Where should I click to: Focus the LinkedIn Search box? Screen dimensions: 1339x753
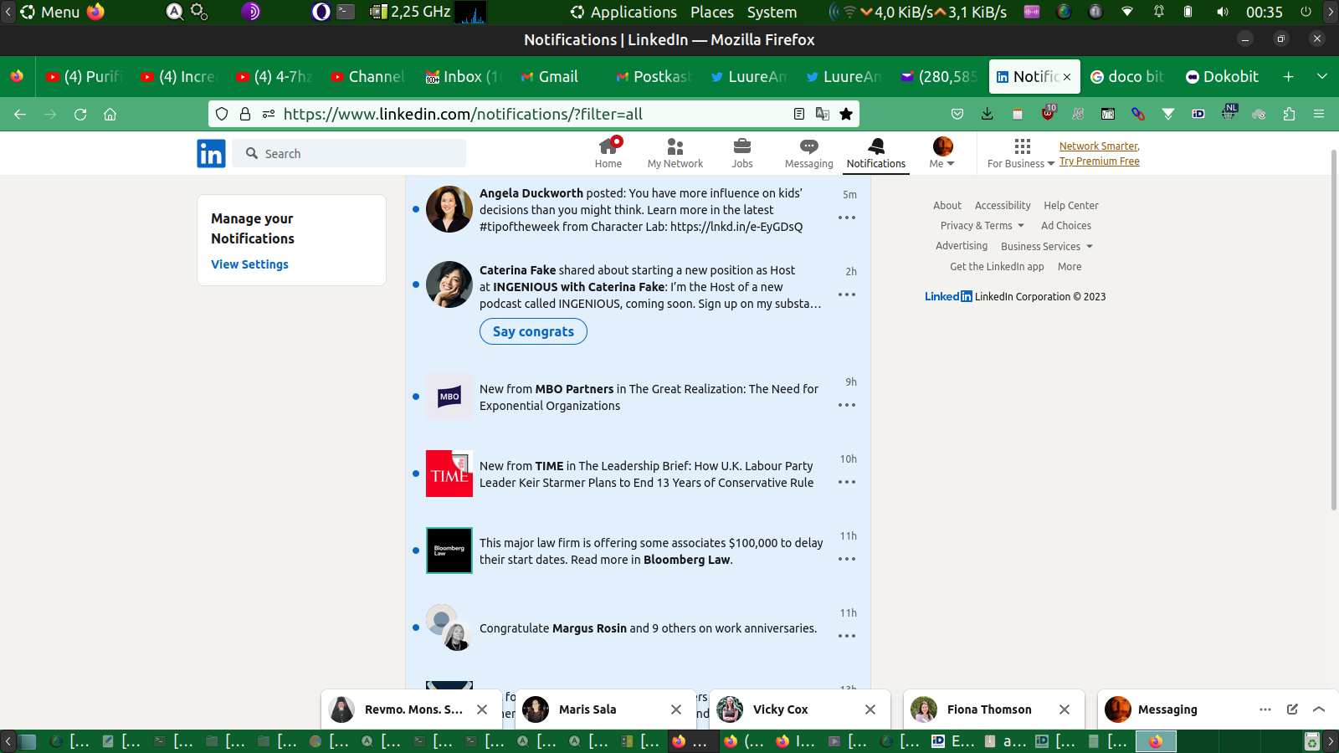coord(349,154)
